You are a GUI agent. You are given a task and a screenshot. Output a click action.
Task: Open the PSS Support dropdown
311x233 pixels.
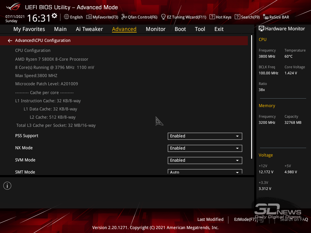tap(205, 136)
